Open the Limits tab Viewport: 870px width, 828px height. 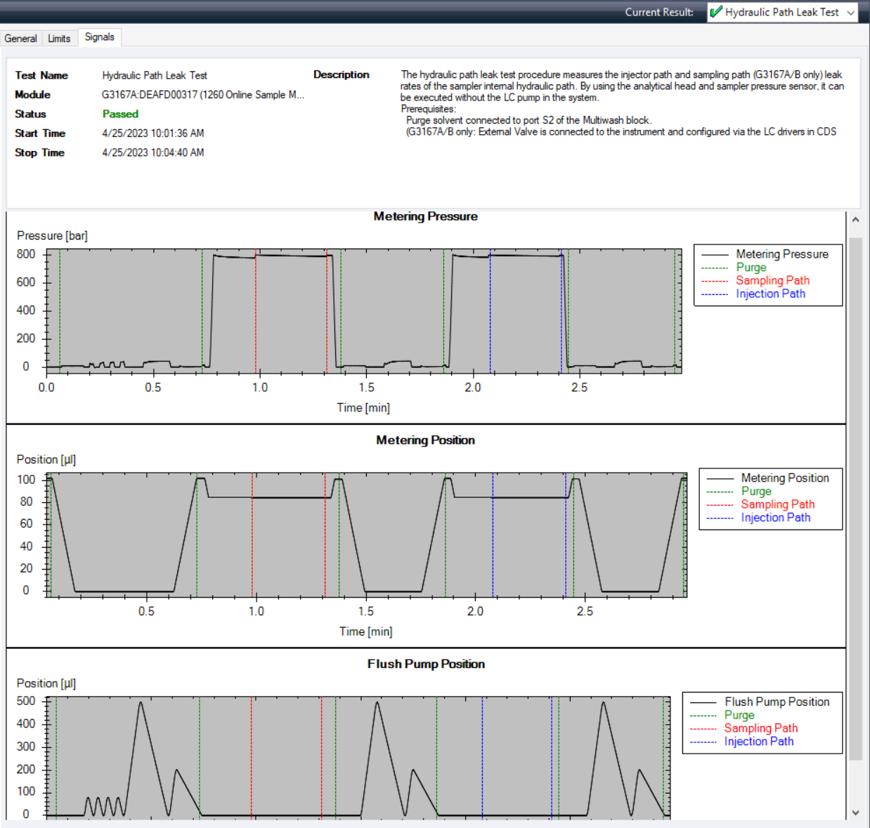coord(59,39)
